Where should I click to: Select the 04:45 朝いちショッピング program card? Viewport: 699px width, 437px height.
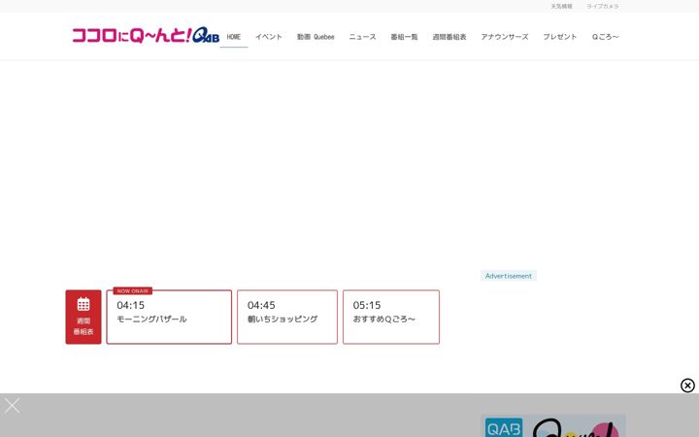pos(287,317)
